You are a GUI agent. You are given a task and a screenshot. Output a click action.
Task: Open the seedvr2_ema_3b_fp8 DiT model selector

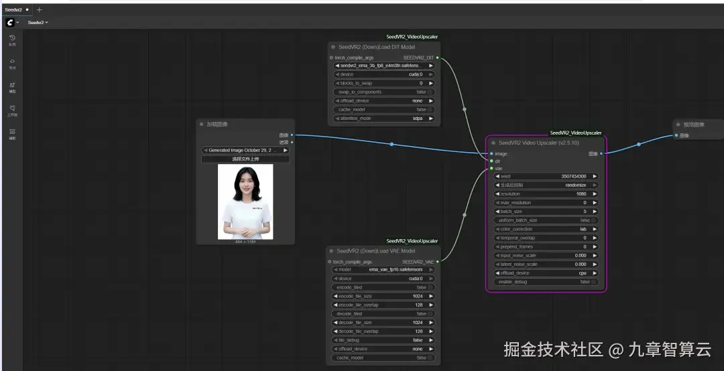pos(383,66)
